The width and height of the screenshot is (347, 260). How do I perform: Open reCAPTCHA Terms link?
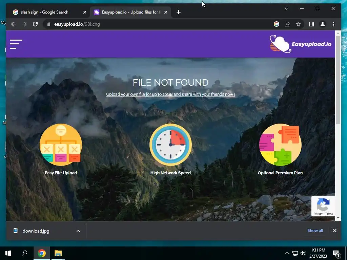329,214
